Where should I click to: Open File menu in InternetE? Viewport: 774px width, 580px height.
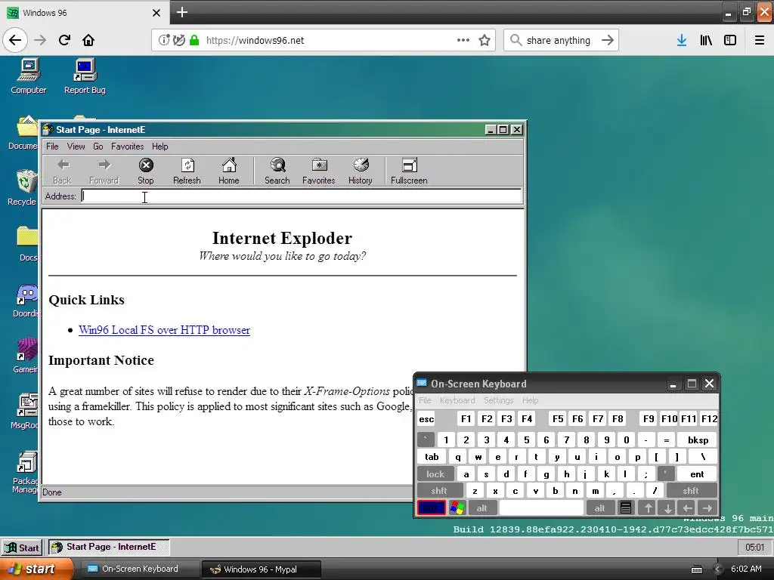tap(52, 147)
